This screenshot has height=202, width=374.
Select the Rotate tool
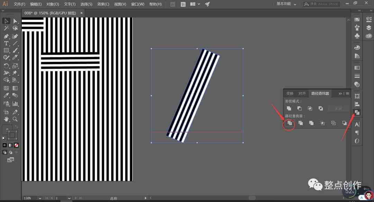coord(7,65)
